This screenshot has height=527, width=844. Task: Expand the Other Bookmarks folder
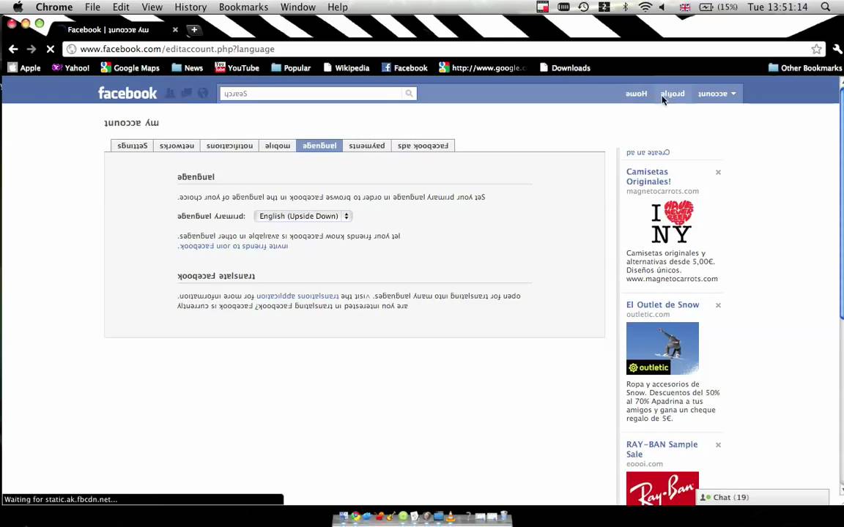[804, 68]
